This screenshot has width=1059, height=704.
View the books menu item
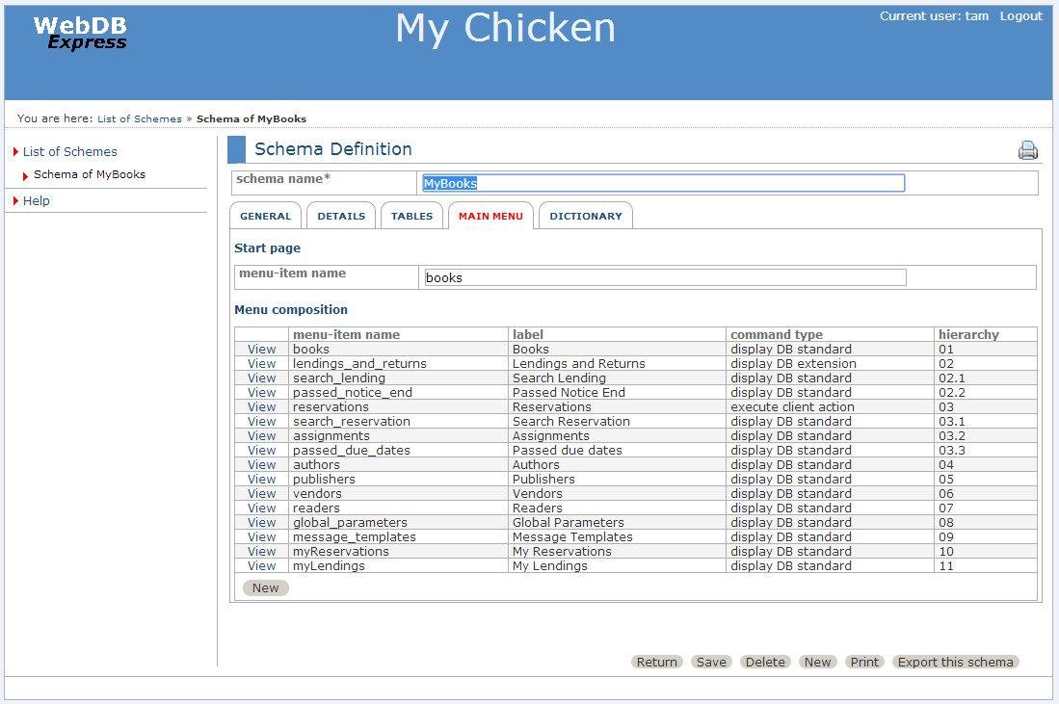tap(261, 350)
